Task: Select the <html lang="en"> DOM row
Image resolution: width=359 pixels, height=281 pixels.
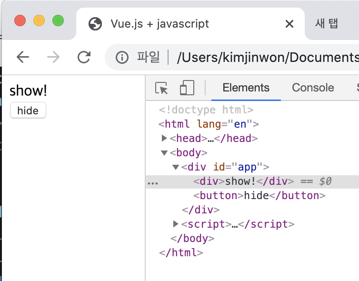Action: point(209,124)
